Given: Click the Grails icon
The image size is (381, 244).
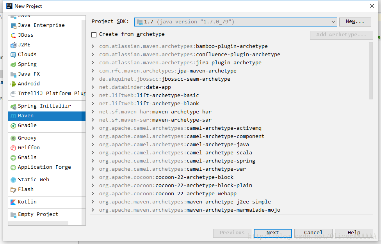Looking at the screenshot, I should click(13, 157).
